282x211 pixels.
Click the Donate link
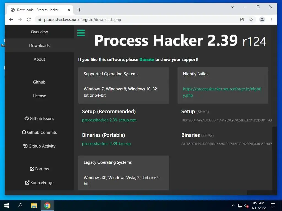tap(147, 60)
